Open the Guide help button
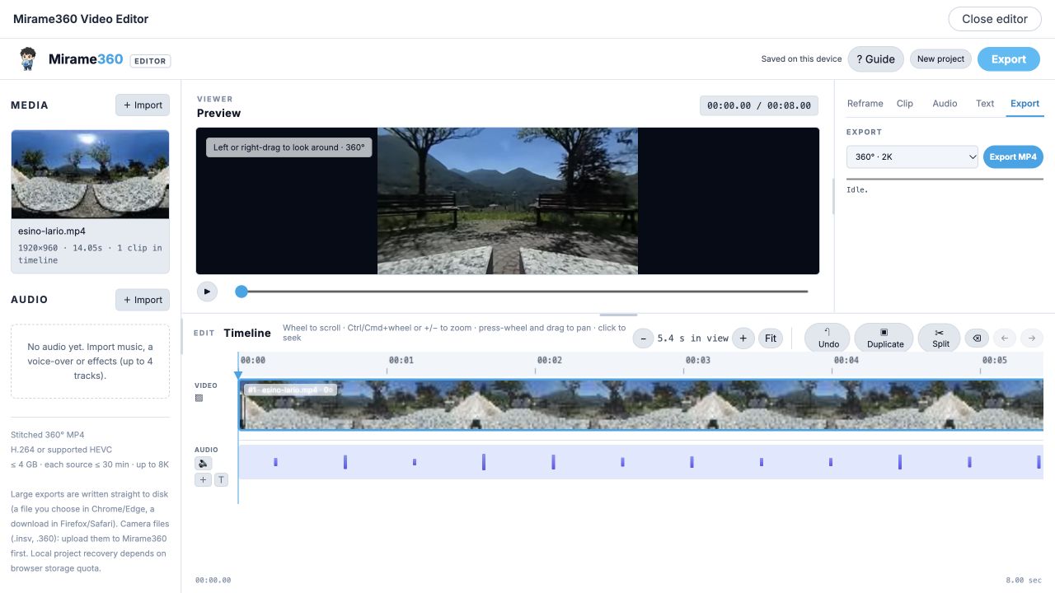The width and height of the screenshot is (1055, 593). click(875, 59)
